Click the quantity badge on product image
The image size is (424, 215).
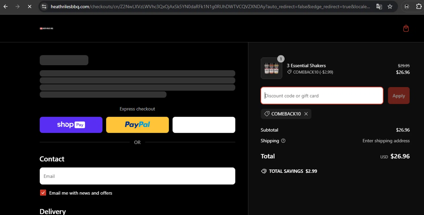(281, 59)
